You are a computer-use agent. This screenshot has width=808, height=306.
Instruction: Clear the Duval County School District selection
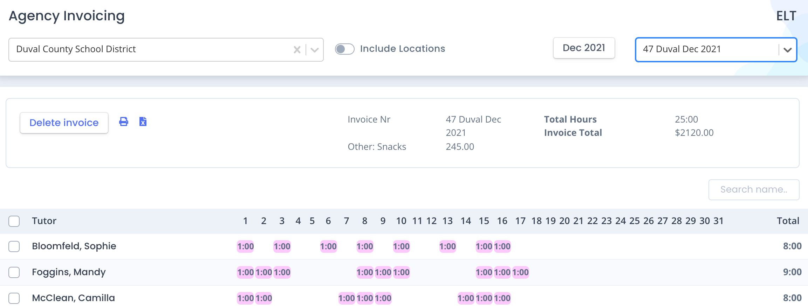pos(297,50)
